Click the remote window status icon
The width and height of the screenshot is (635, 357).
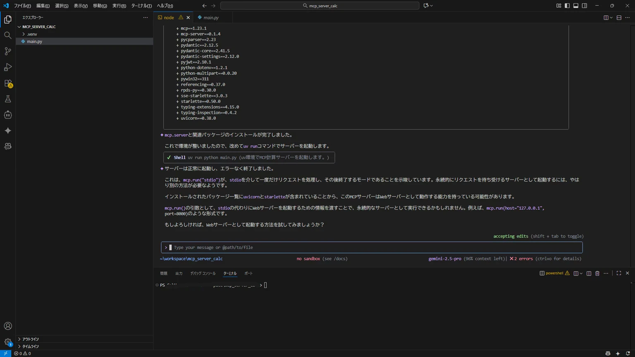(x=5, y=353)
